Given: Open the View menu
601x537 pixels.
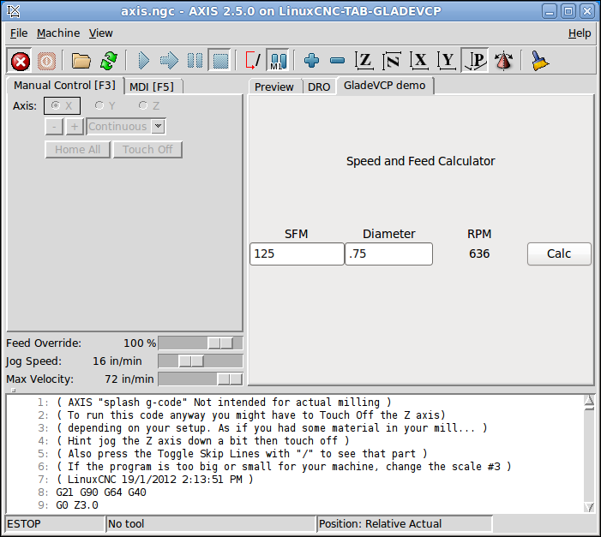Looking at the screenshot, I should [x=101, y=33].
